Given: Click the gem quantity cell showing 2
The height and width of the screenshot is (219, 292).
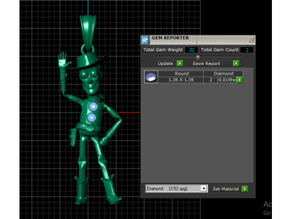Looking at the screenshot, I should click(x=210, y=80).
